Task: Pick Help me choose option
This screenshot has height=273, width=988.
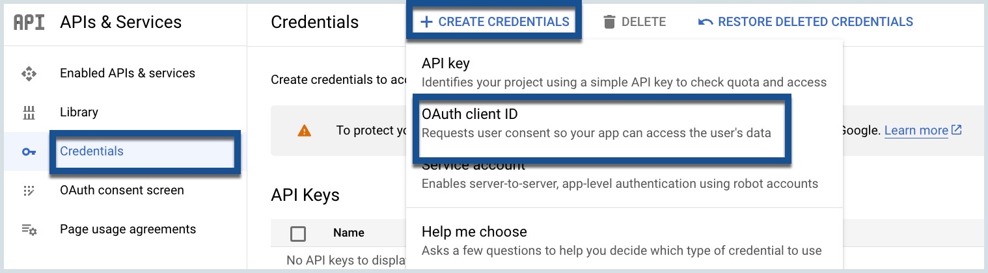Action: tap(624, 240)
